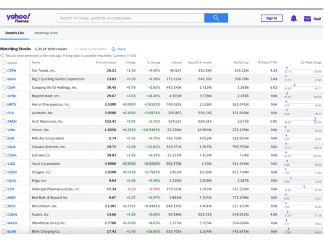Check the HRTX row checkbox
The height and width of the screenshot is (242, 324).
[4, 105]
